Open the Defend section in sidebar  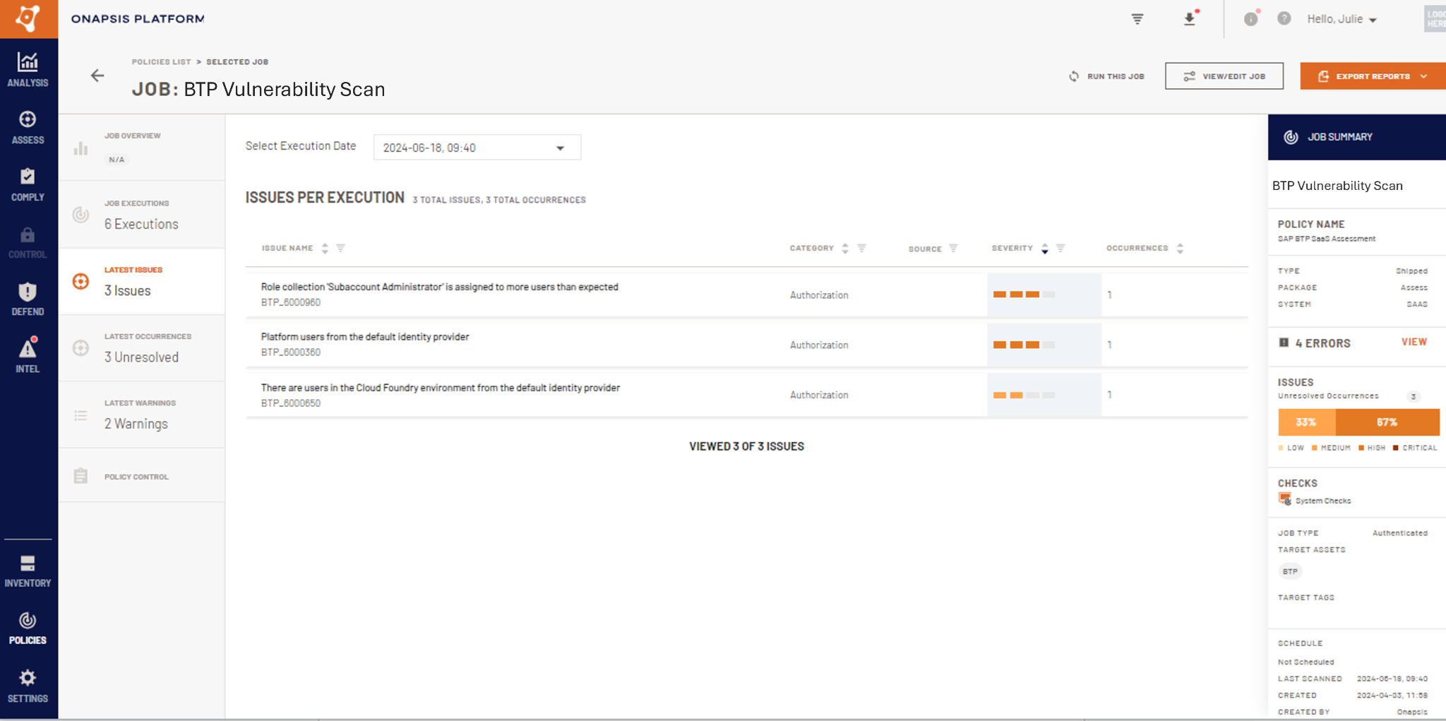coord(28,297)
